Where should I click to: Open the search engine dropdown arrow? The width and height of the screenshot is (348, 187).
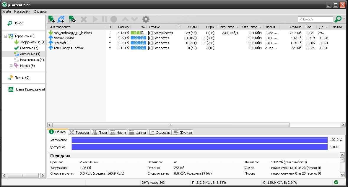tap(344, 19)
